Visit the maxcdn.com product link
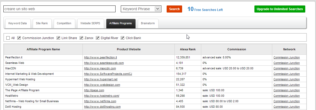316x110 pixels. point(100,68)
